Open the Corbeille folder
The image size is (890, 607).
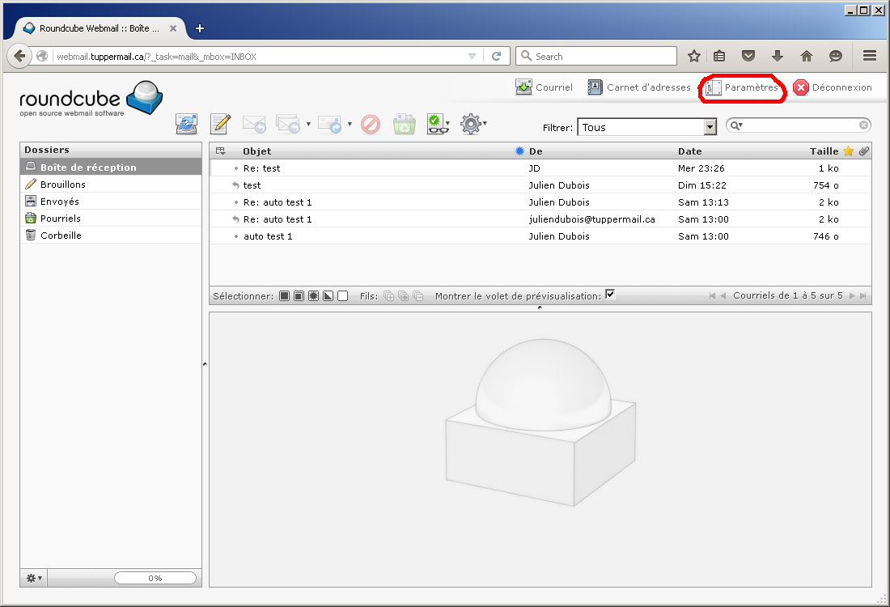point(61,236)
